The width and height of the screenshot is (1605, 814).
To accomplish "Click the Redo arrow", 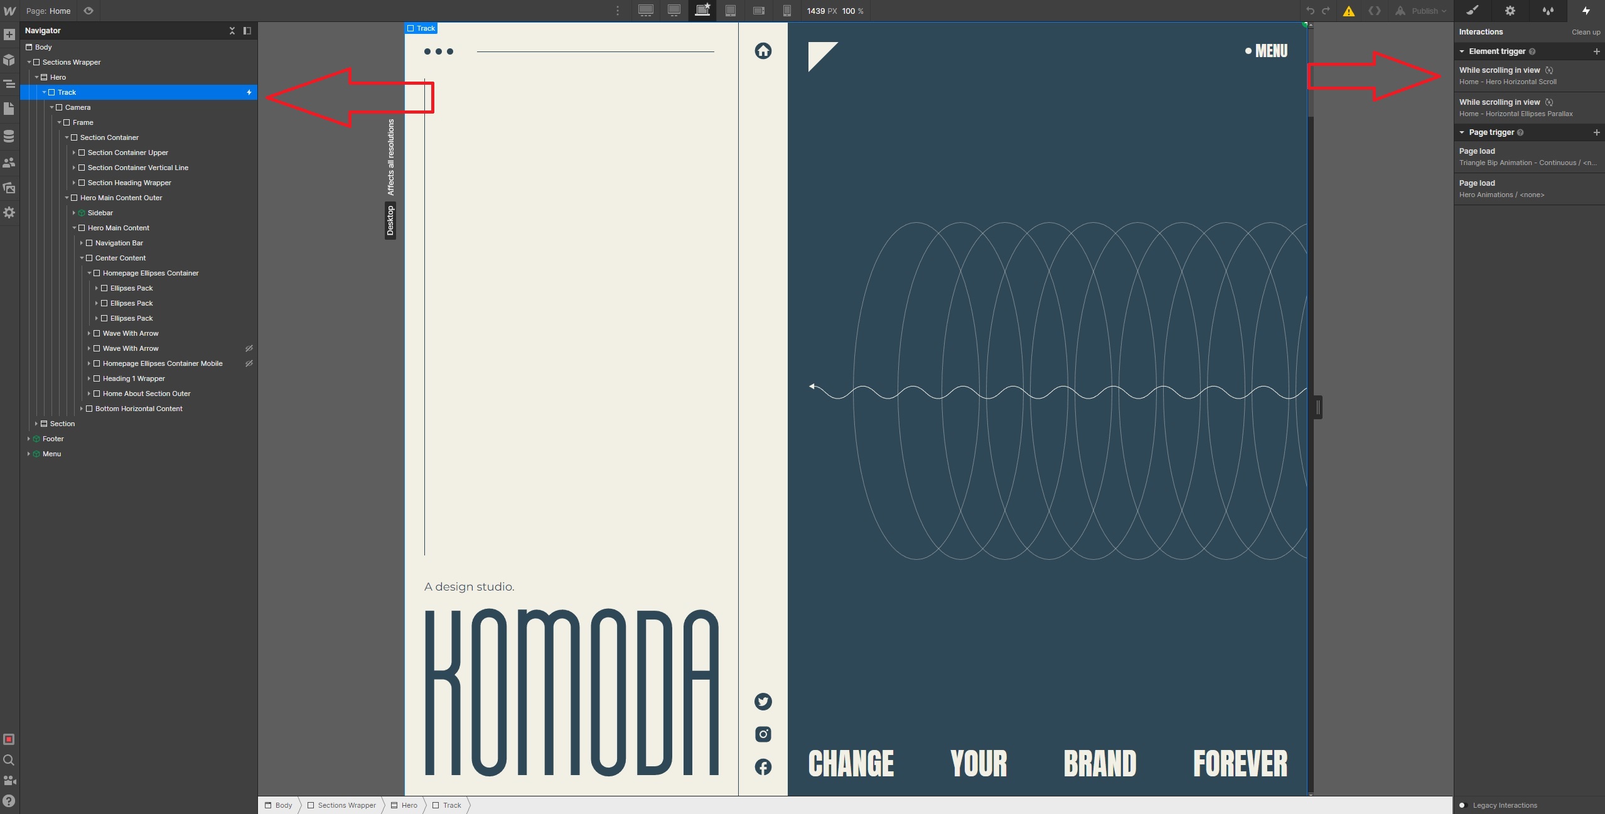I will click(1326, 11).
